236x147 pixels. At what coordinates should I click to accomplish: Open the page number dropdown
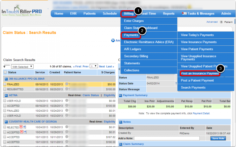94,67
